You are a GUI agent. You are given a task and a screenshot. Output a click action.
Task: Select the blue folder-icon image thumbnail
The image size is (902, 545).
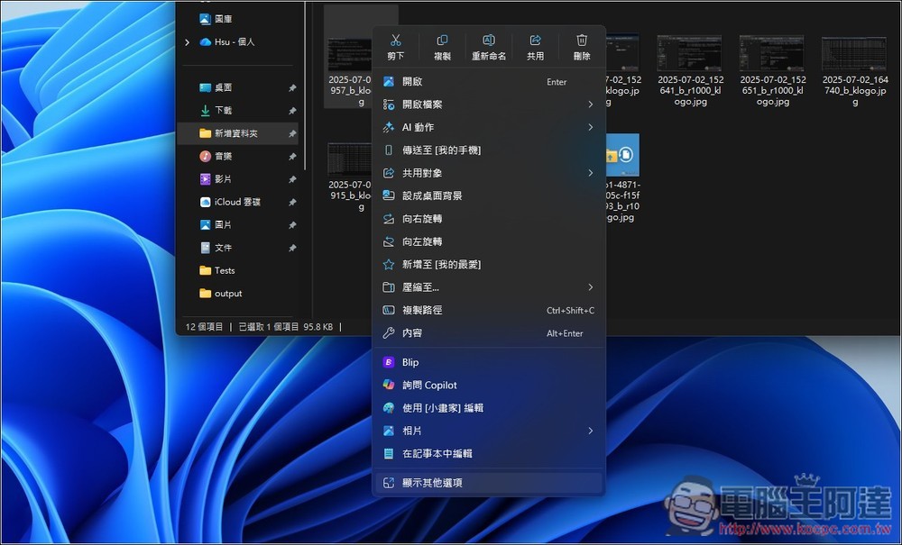click(x=622, y=155)
